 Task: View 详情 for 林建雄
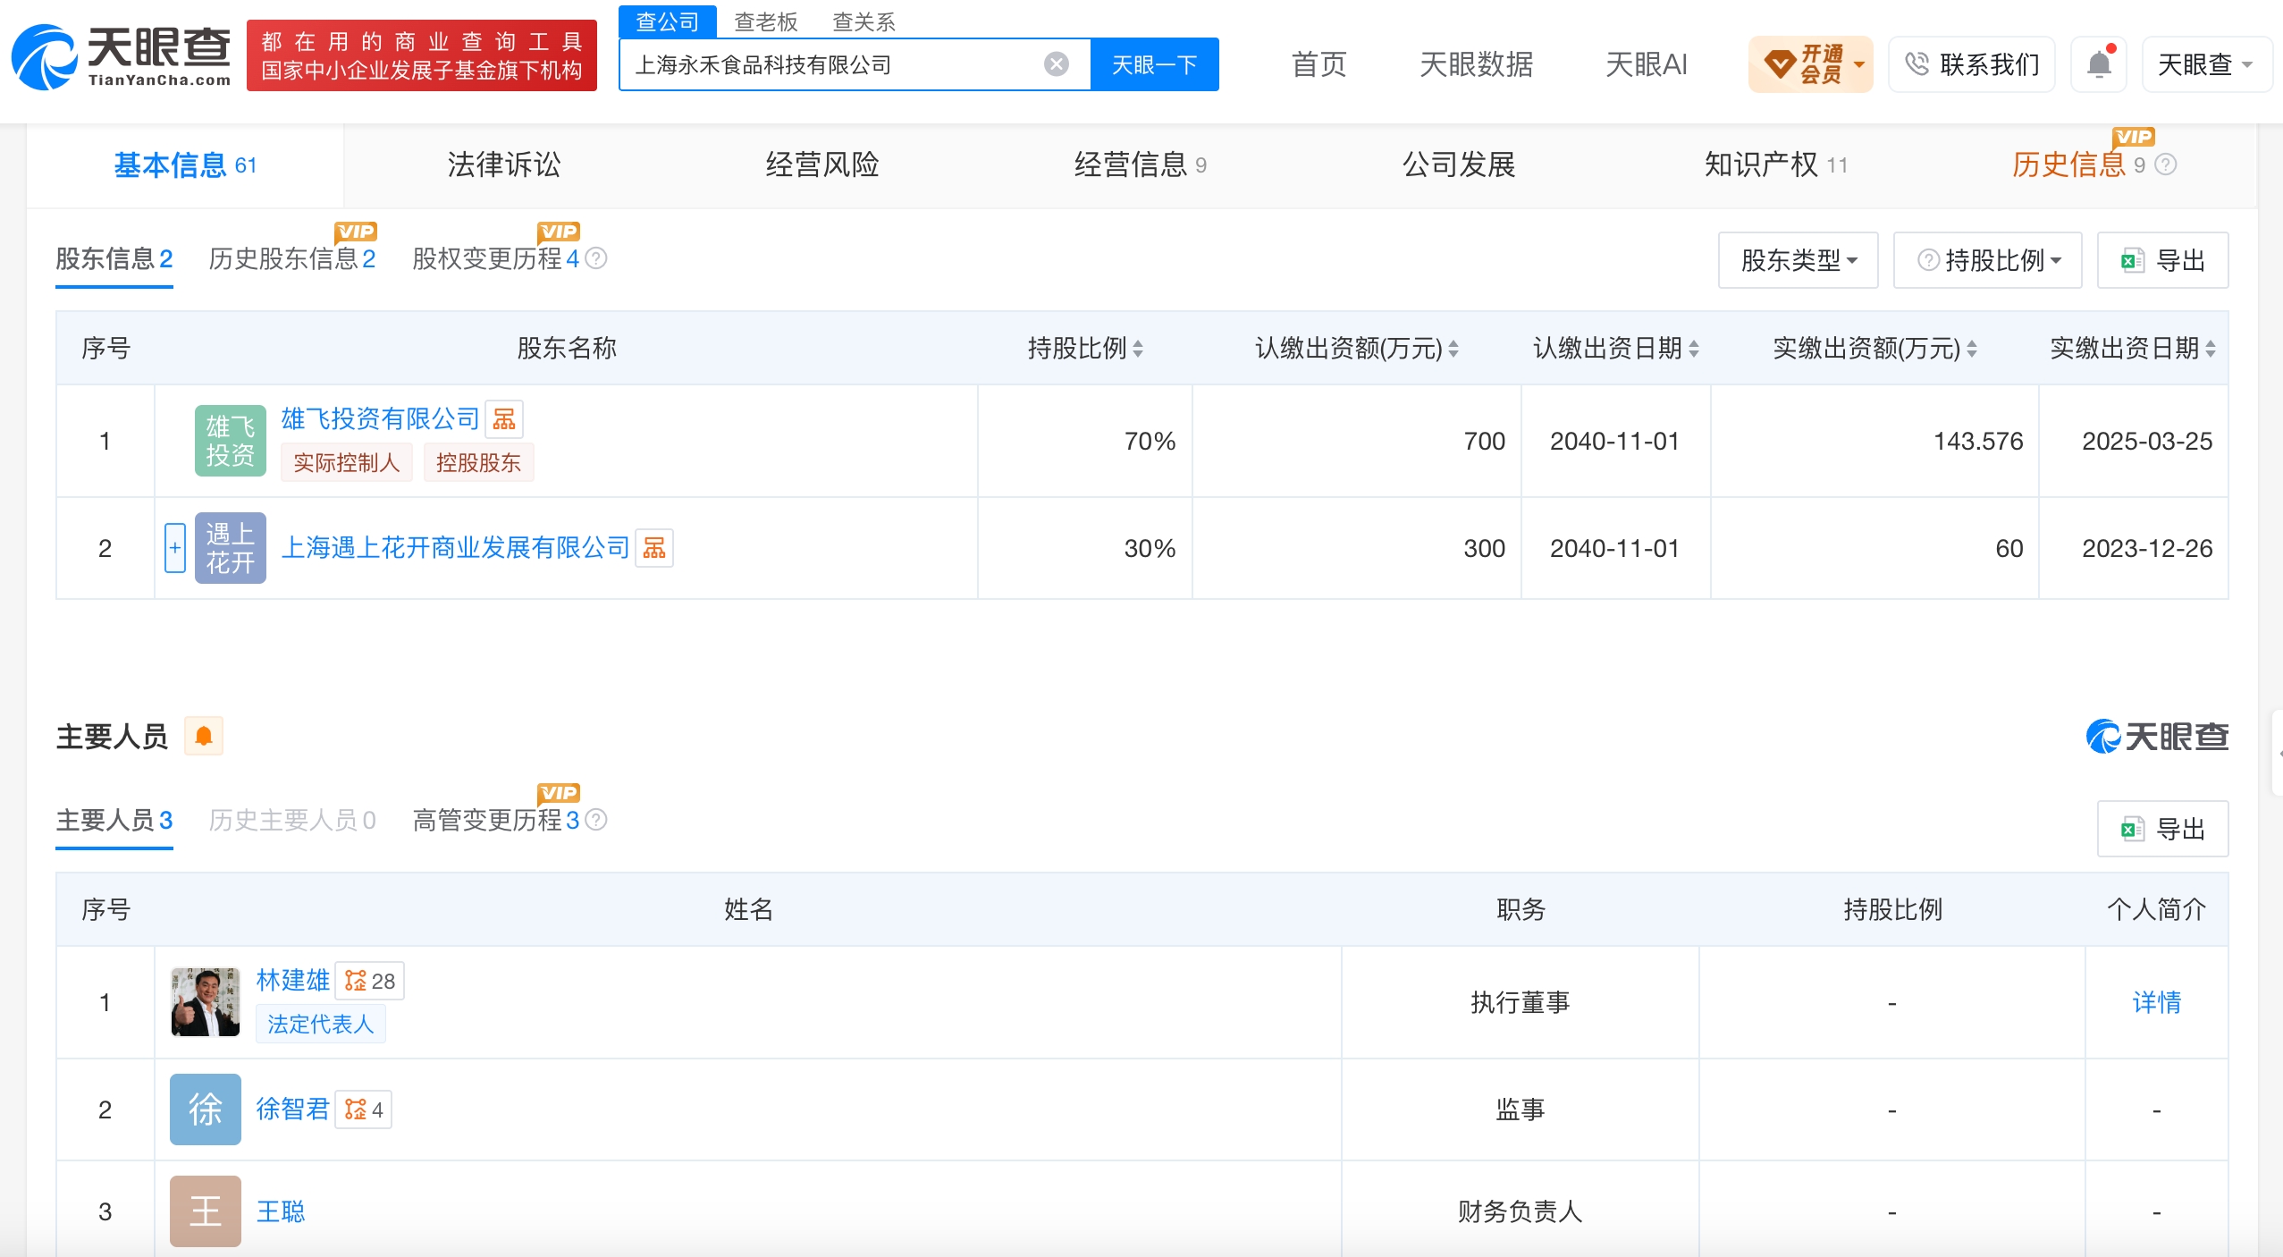click(x=2156, y=1002)
